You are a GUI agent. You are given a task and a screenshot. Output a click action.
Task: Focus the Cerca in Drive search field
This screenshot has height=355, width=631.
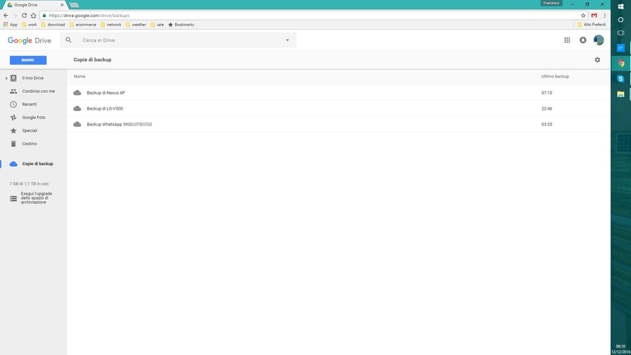coord(178,40)
